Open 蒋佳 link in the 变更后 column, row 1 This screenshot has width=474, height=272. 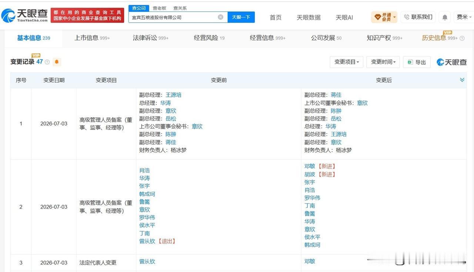(x=336, y=95)
